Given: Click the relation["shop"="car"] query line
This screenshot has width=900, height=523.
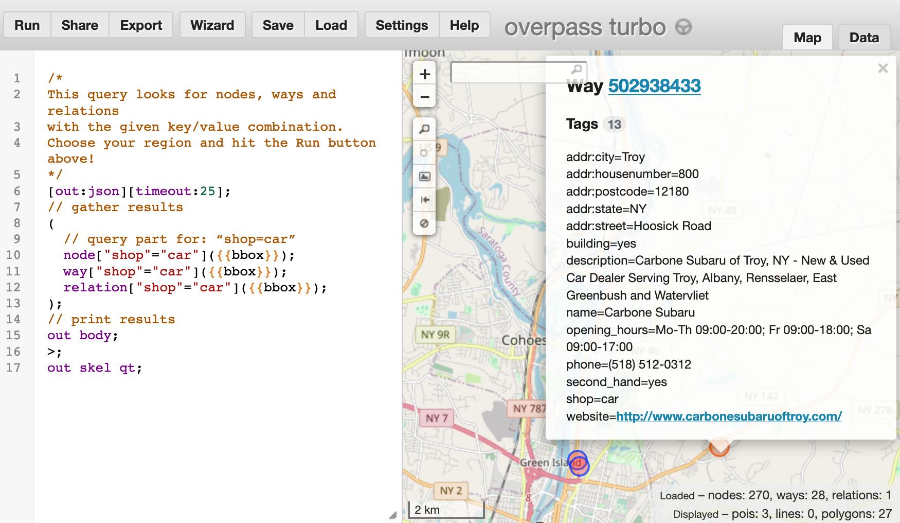Looking at the screenshot, I should tap(195, 288).
